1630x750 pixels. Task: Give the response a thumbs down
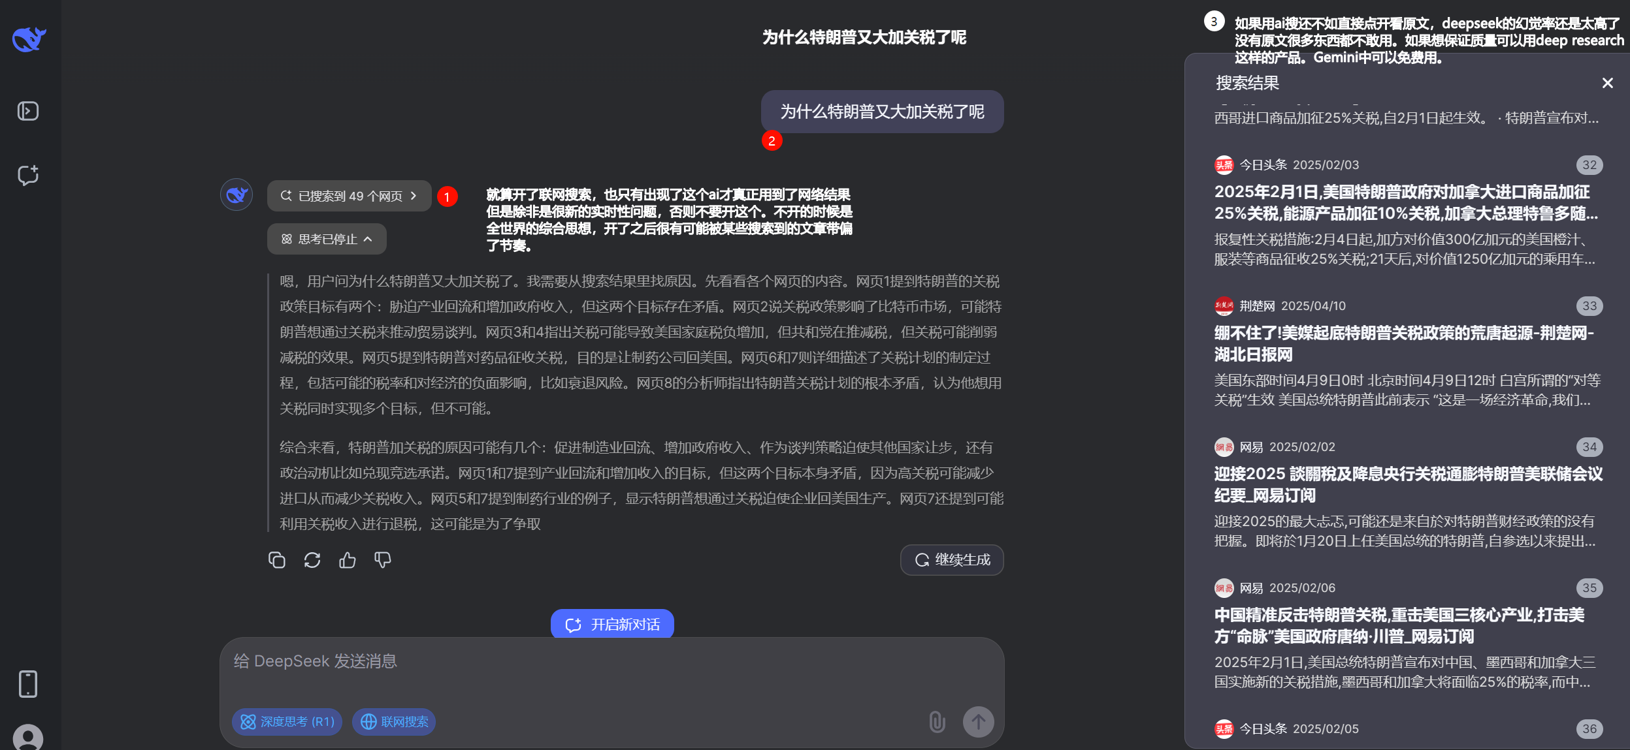click(x=383, y=559)
